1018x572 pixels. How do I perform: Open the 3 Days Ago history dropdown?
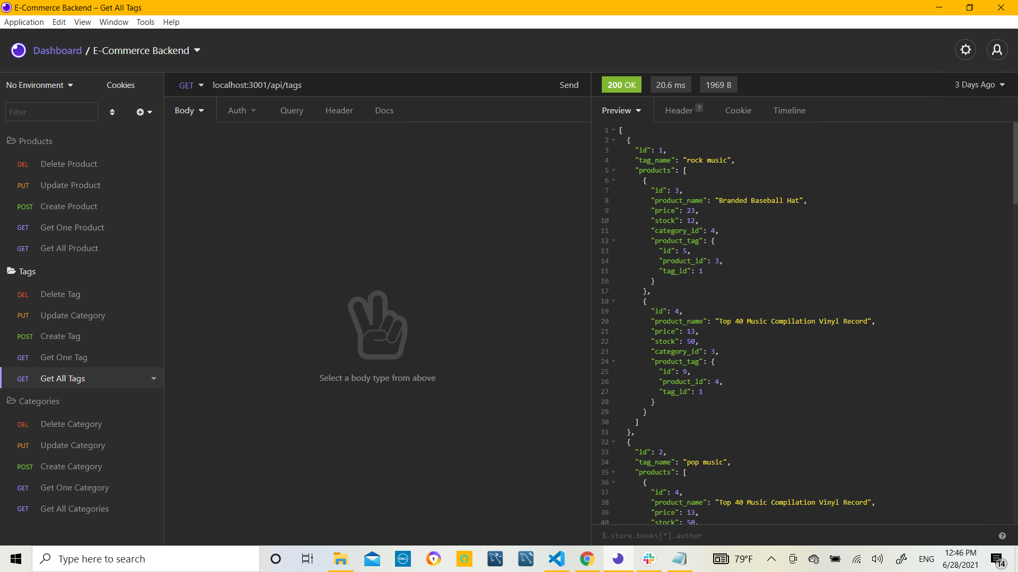pyautogui.click(x=979, y=85)
